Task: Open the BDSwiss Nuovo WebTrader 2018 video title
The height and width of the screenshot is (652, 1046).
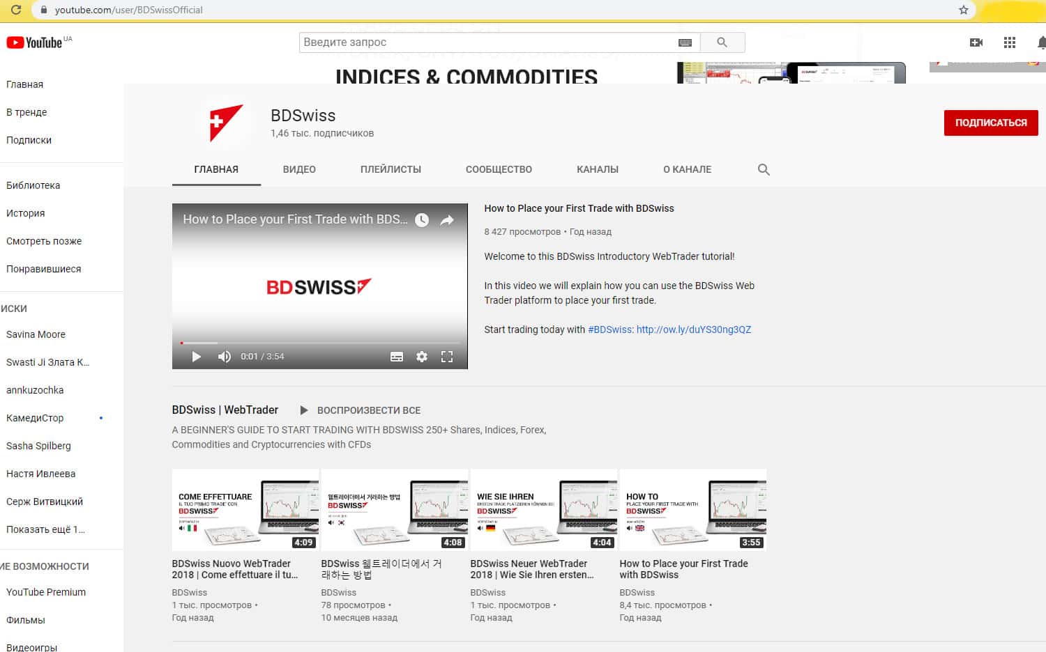Action: click(235, 569)
